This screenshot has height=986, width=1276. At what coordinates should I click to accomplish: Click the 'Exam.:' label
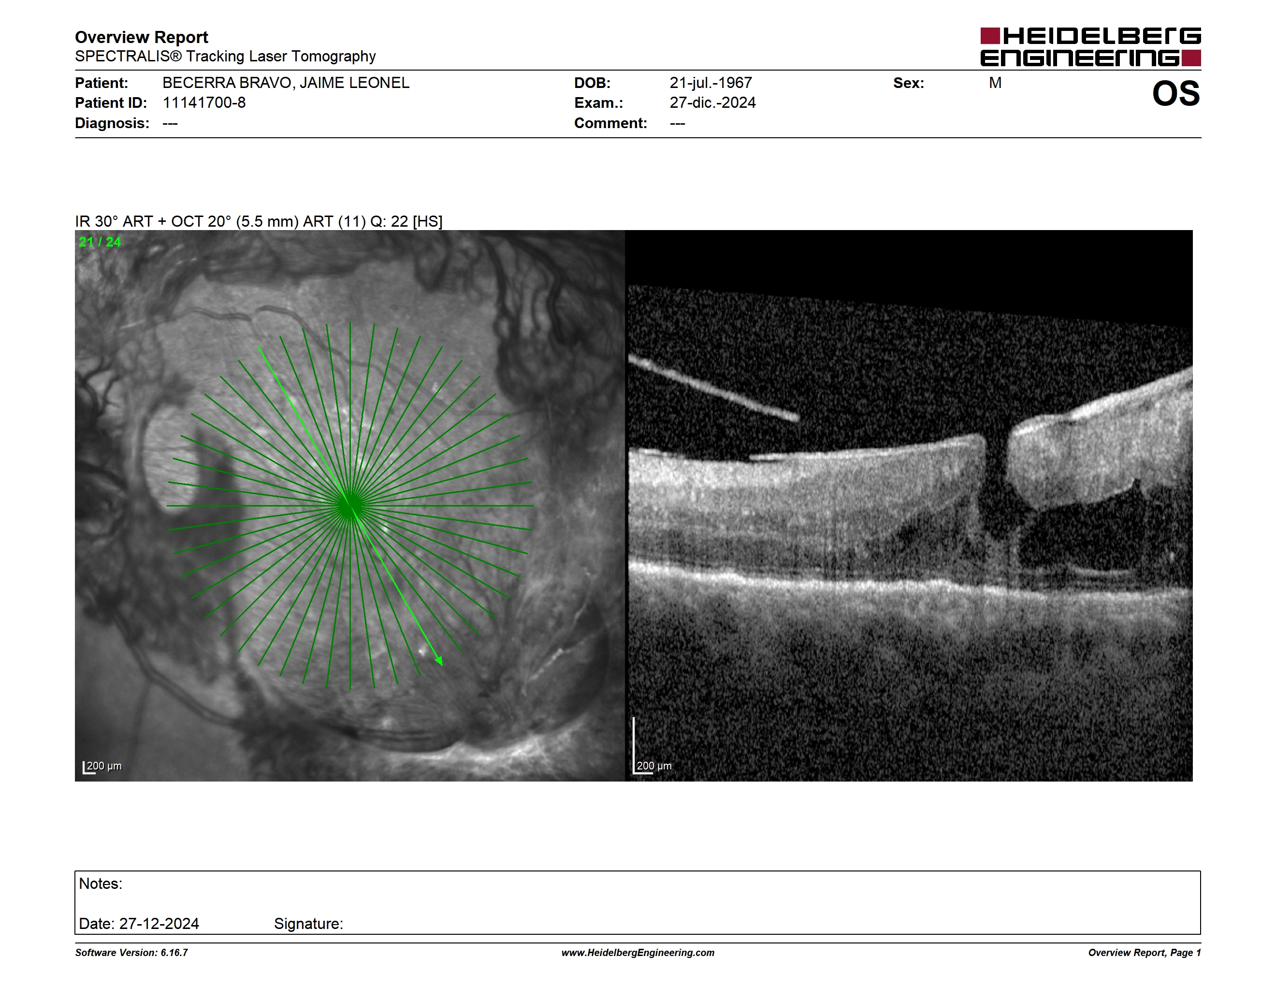[x=598, y=103]
